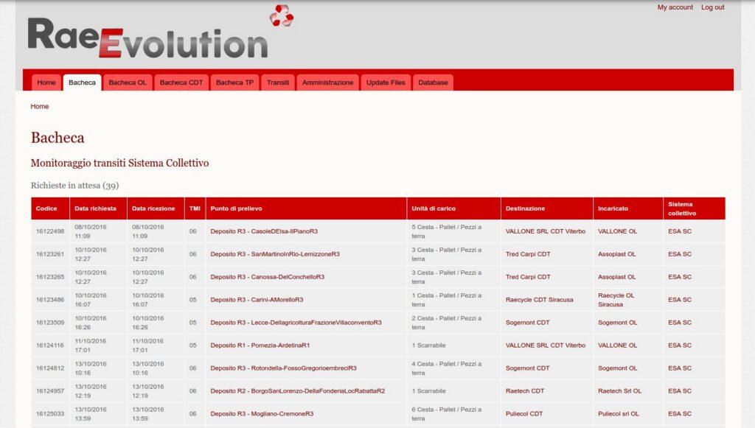Open Deposito R3 - Carini-AMorelloR3 link
This screenshot has width=755, height=428.
click(x=257, y=300)
